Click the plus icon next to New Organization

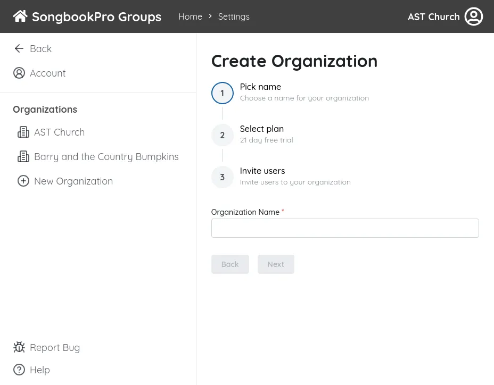point(23,181)
